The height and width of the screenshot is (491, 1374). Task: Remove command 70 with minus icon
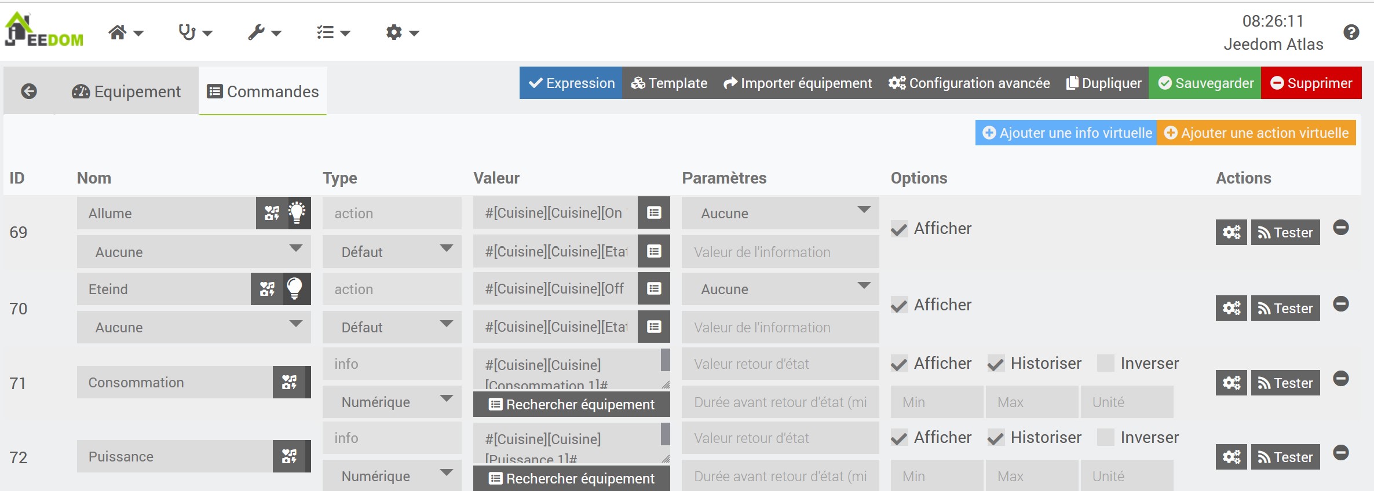tap(1341, 304)
